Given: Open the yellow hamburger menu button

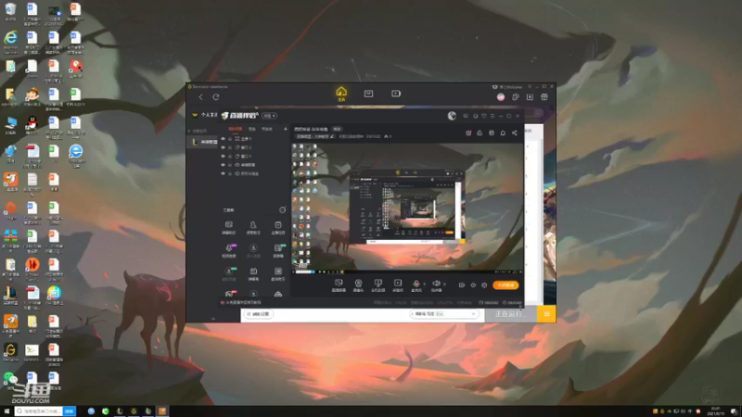Looking at the screenshot, I should 546,314.
